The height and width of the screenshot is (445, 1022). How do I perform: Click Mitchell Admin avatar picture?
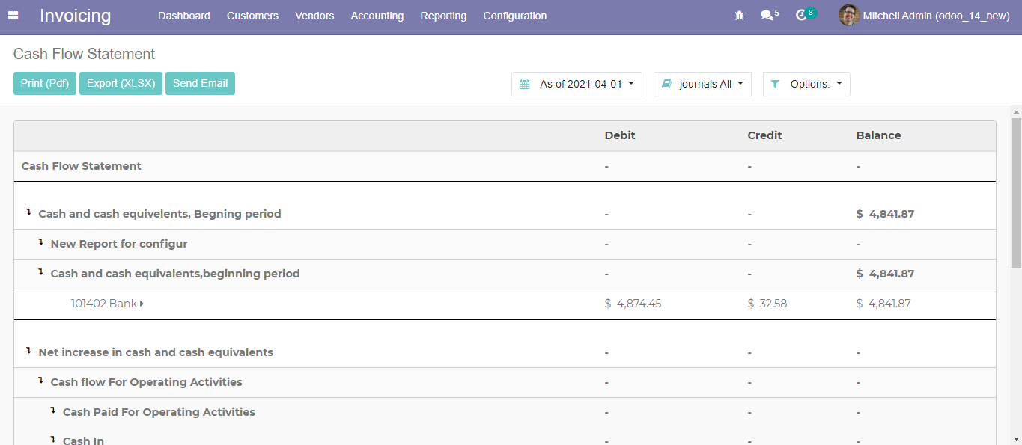coord(848,16)
